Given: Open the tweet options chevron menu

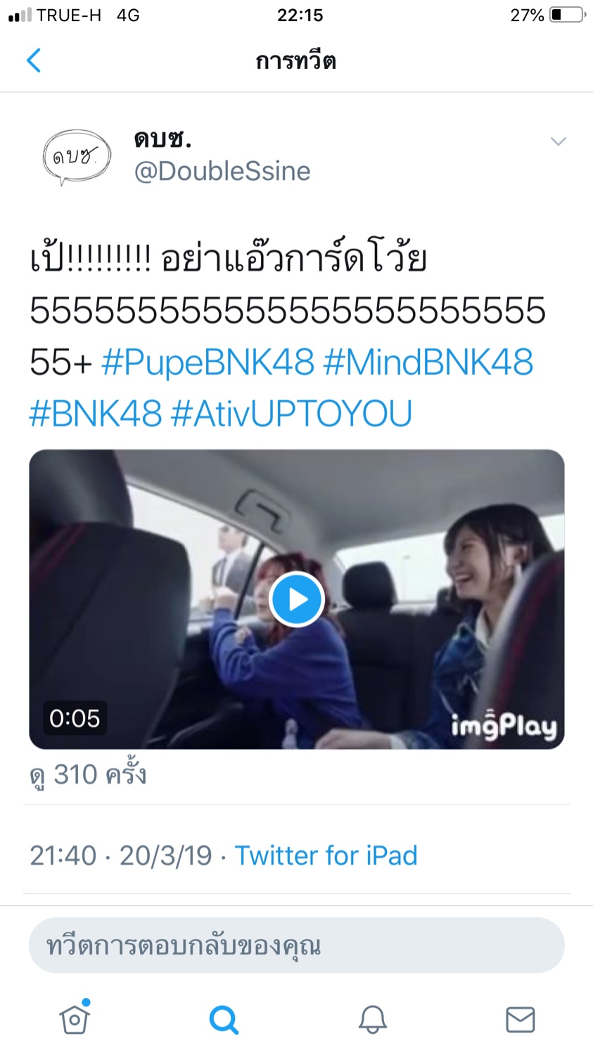Looking at the screenshot, I should (558, 141).
